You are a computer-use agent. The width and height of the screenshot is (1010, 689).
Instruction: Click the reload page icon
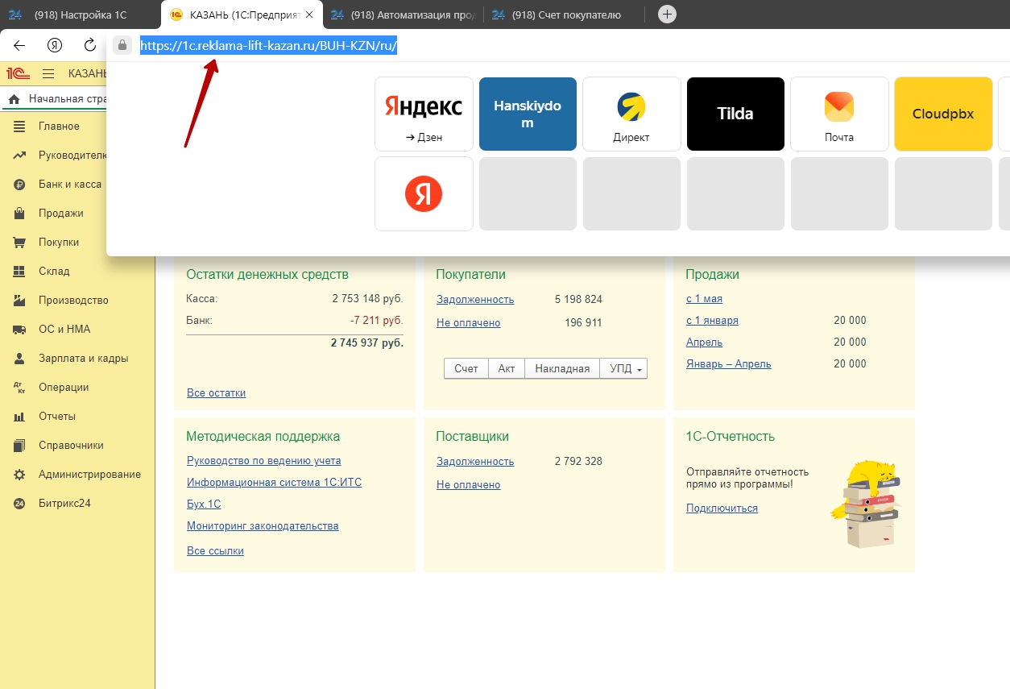(x=90, y=45)
